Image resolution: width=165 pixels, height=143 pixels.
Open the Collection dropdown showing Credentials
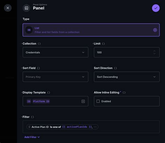coord(55,52)
